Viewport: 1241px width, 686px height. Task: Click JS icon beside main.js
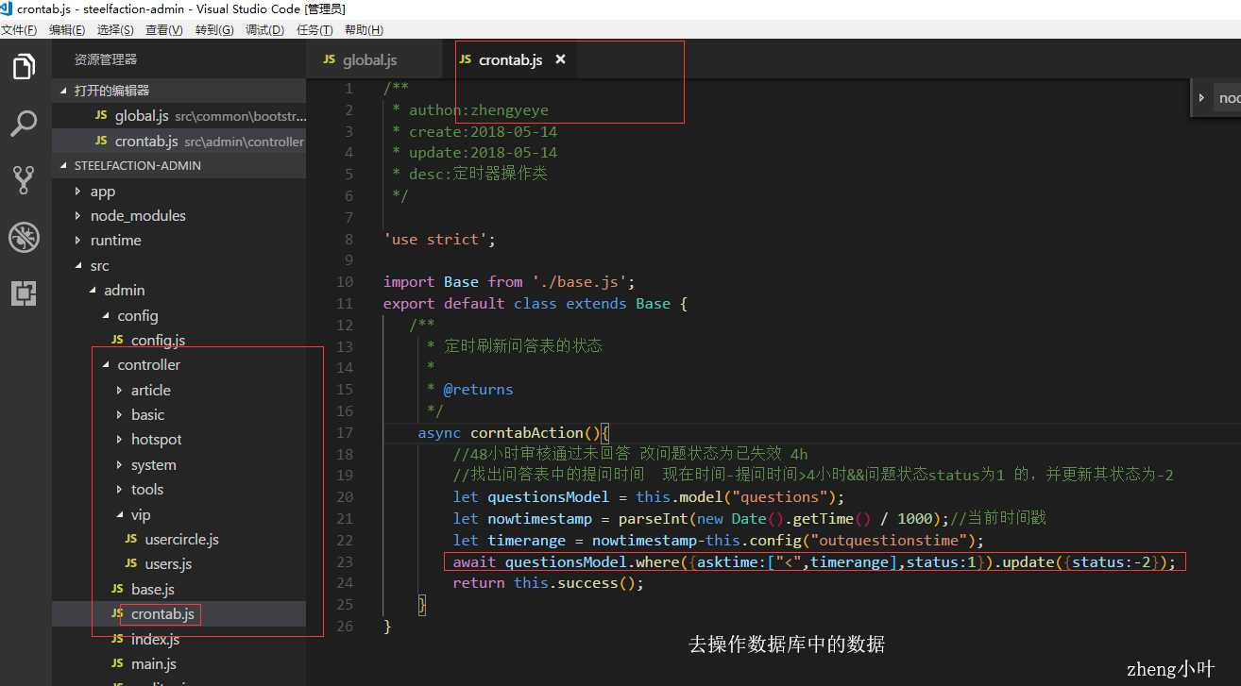pos(117,663)
